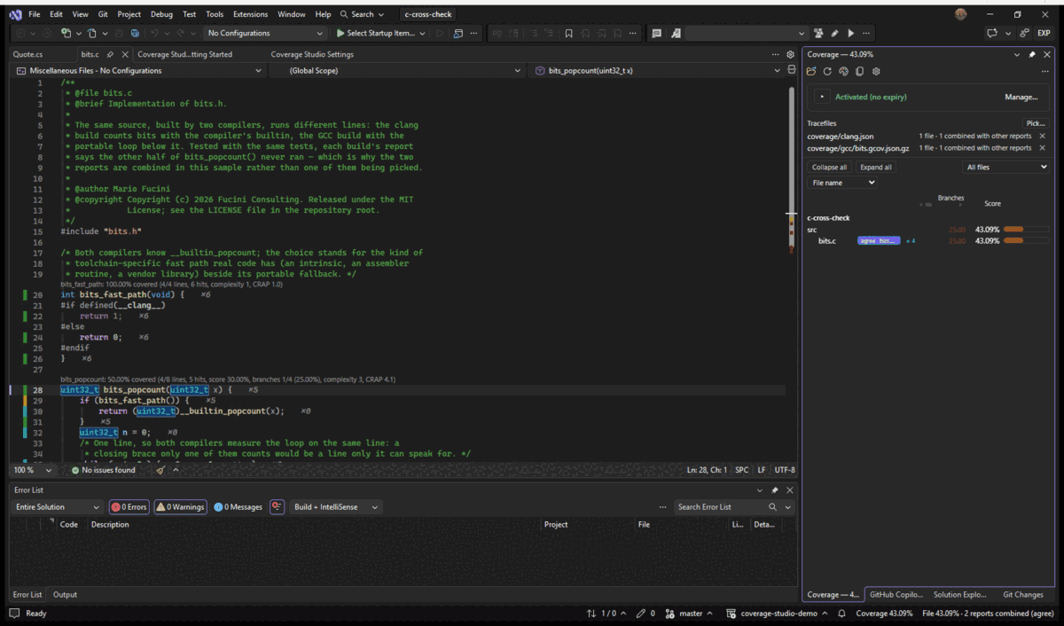Open the Extensions menu
1064x626 pixels.
(250, 14)
